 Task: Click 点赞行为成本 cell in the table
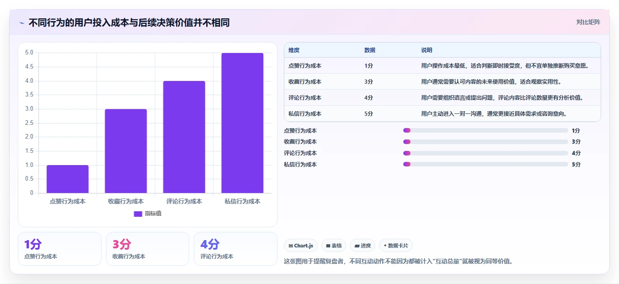pos(305,66)
